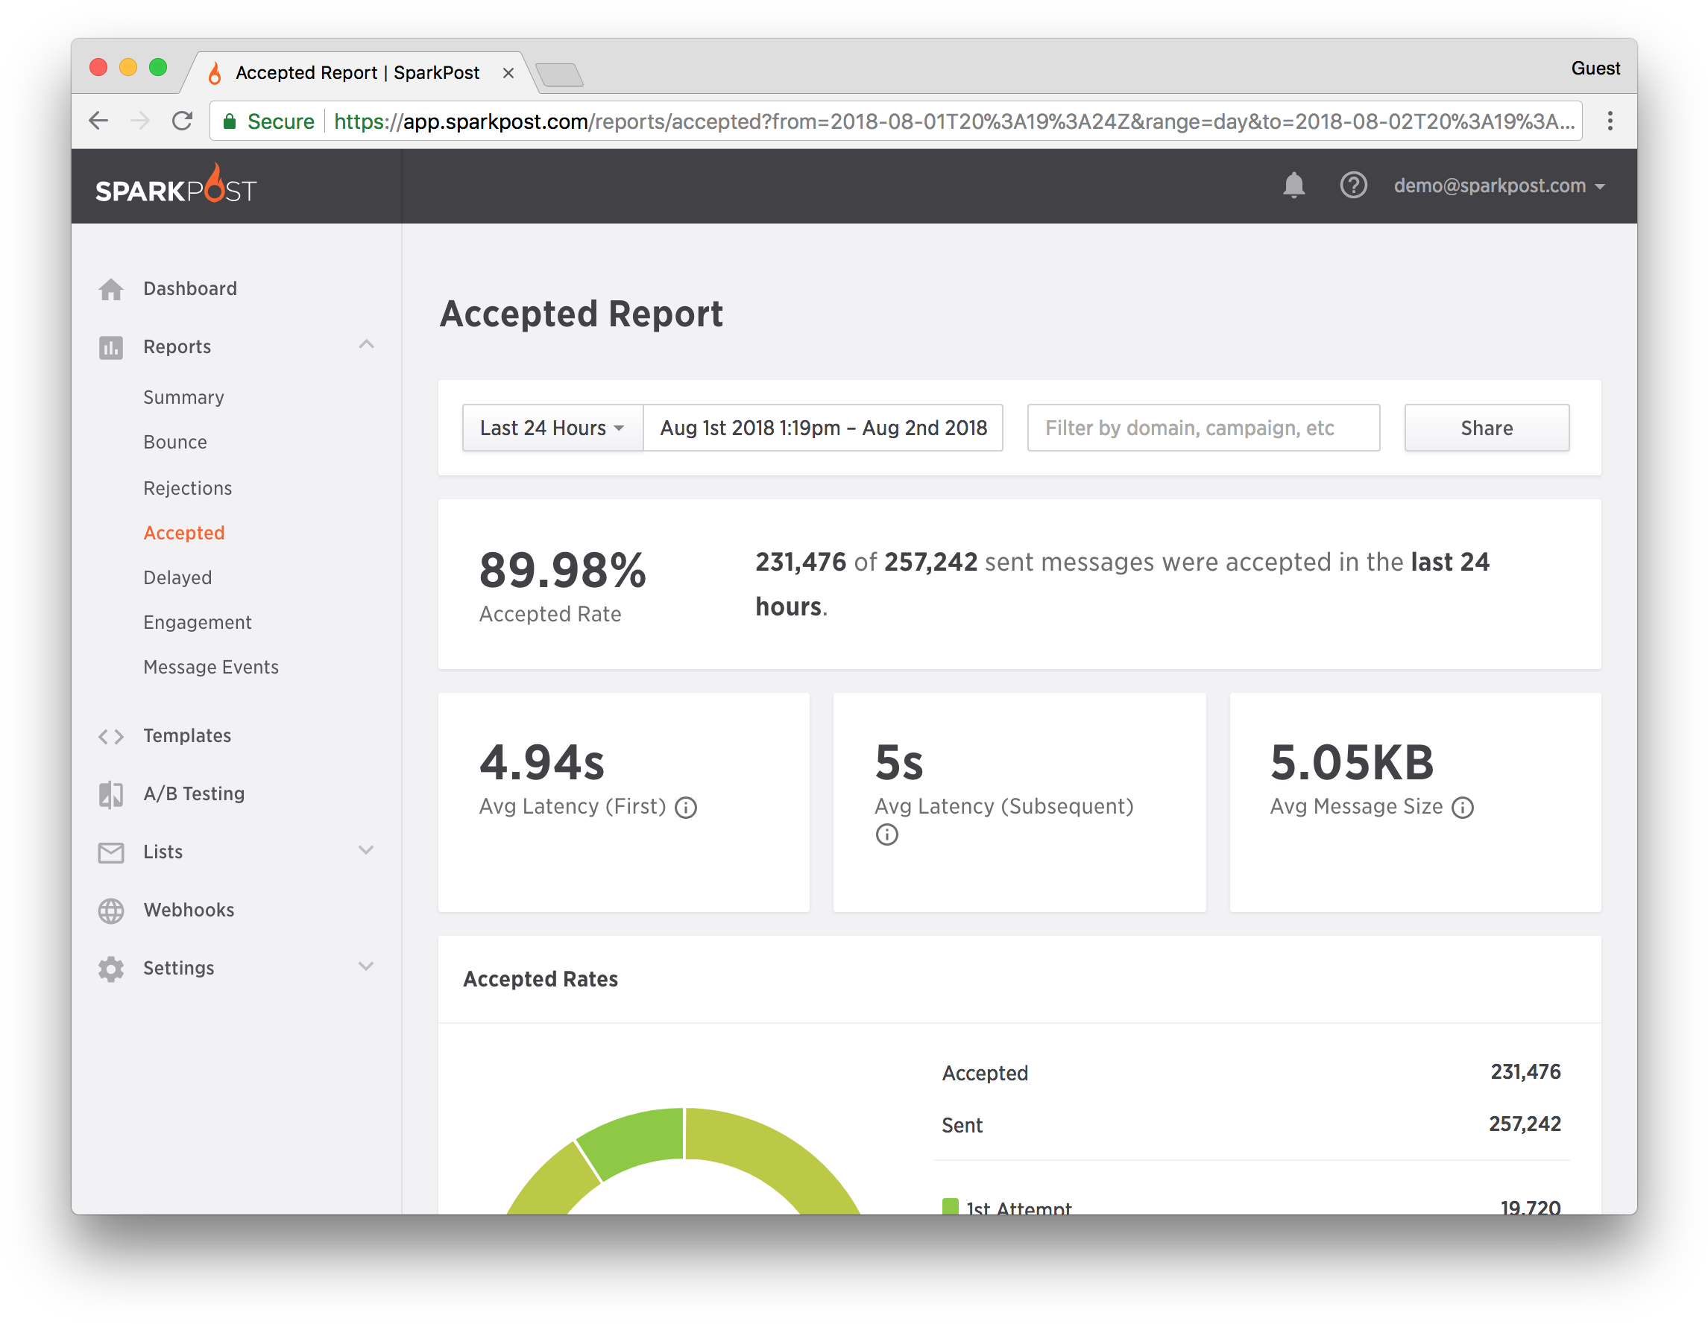Go back in browser history

click(98, 121)
